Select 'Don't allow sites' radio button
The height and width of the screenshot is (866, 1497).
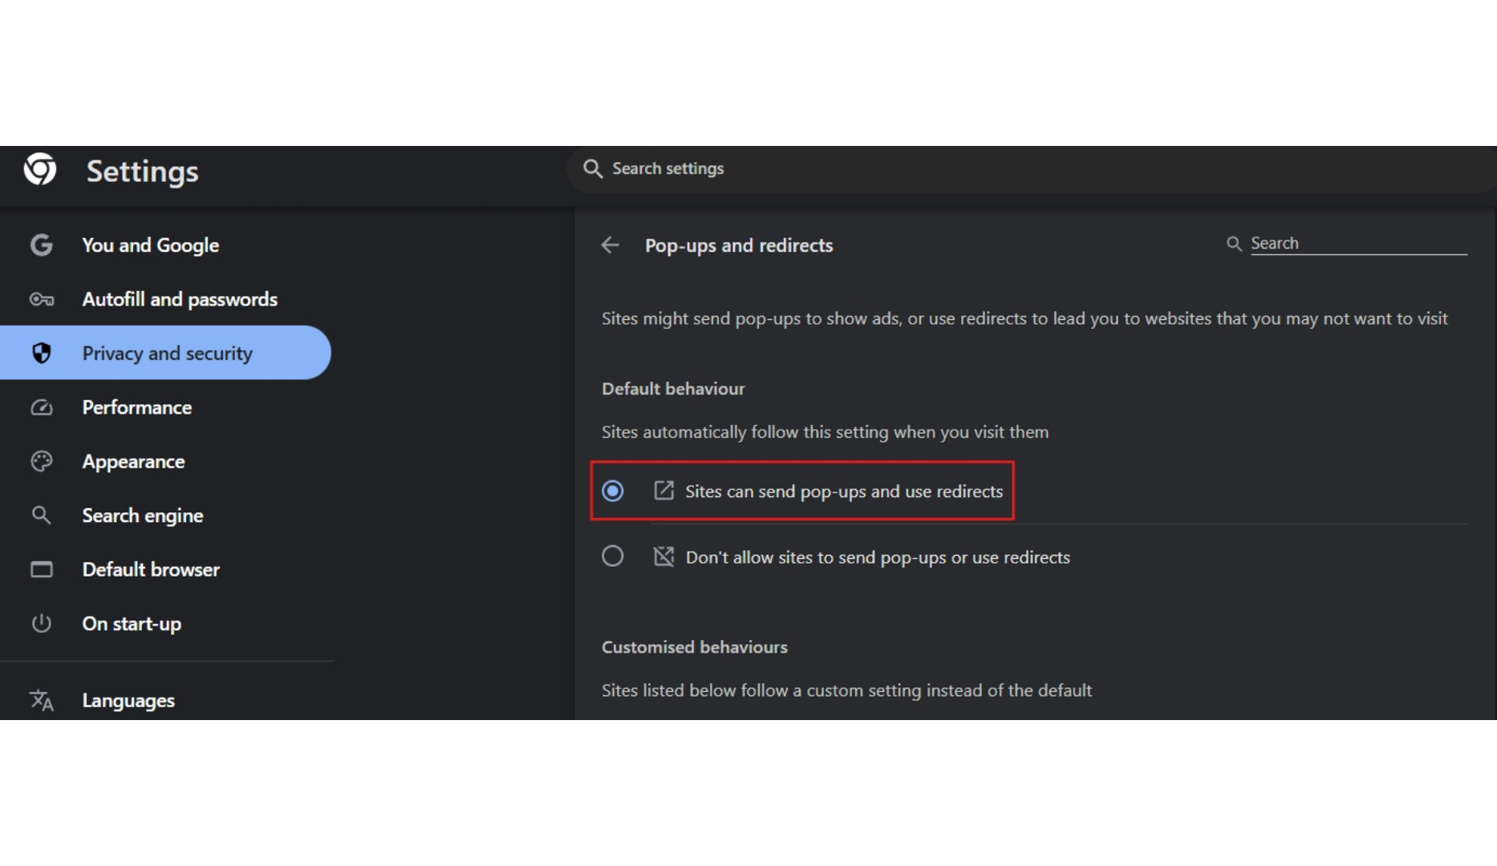[613, 556]
